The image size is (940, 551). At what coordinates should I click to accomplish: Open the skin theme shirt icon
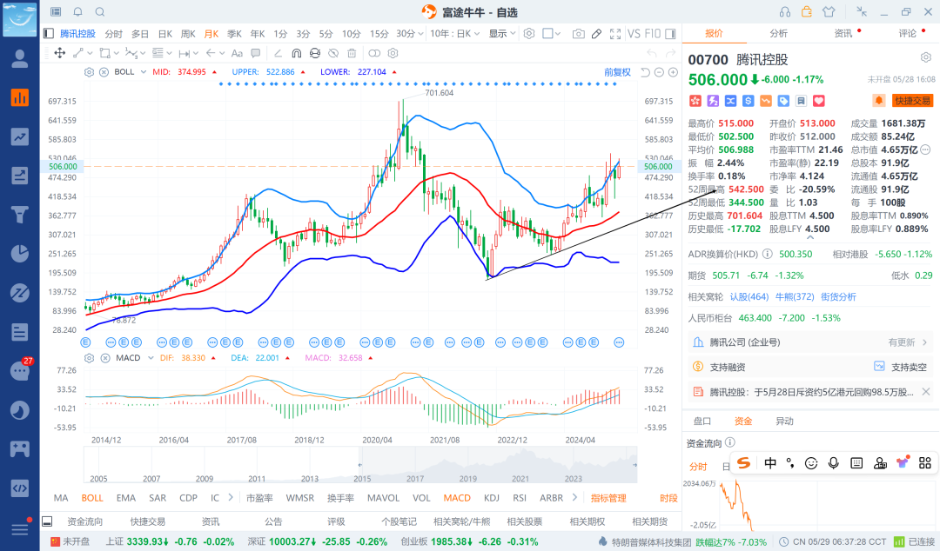(x=828, y=12)
